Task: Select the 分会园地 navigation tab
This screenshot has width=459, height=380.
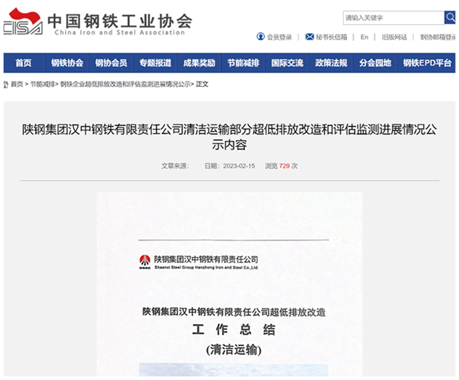Action: coord(375,63)
